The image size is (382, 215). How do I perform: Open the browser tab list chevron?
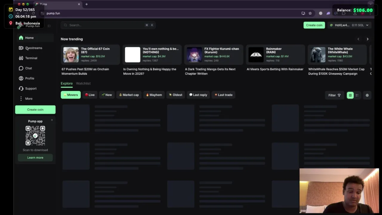(x=370, y=4)
